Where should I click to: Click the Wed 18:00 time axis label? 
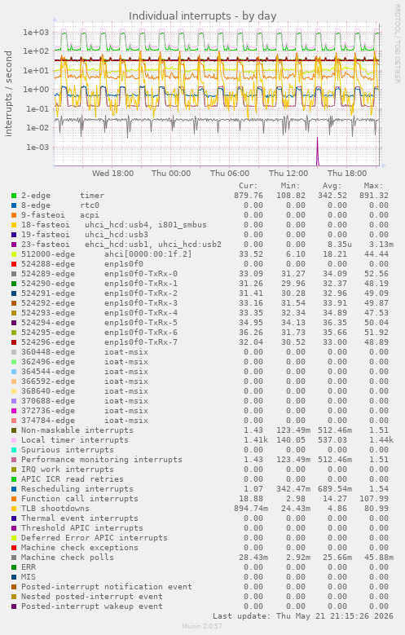(112, 174)
